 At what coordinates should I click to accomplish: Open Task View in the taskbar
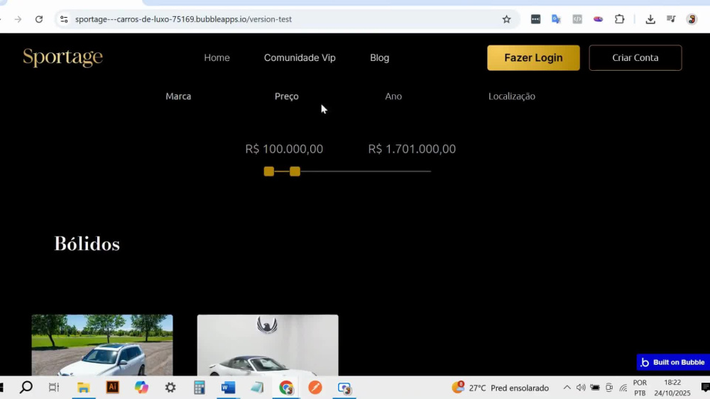coord(54,387)
